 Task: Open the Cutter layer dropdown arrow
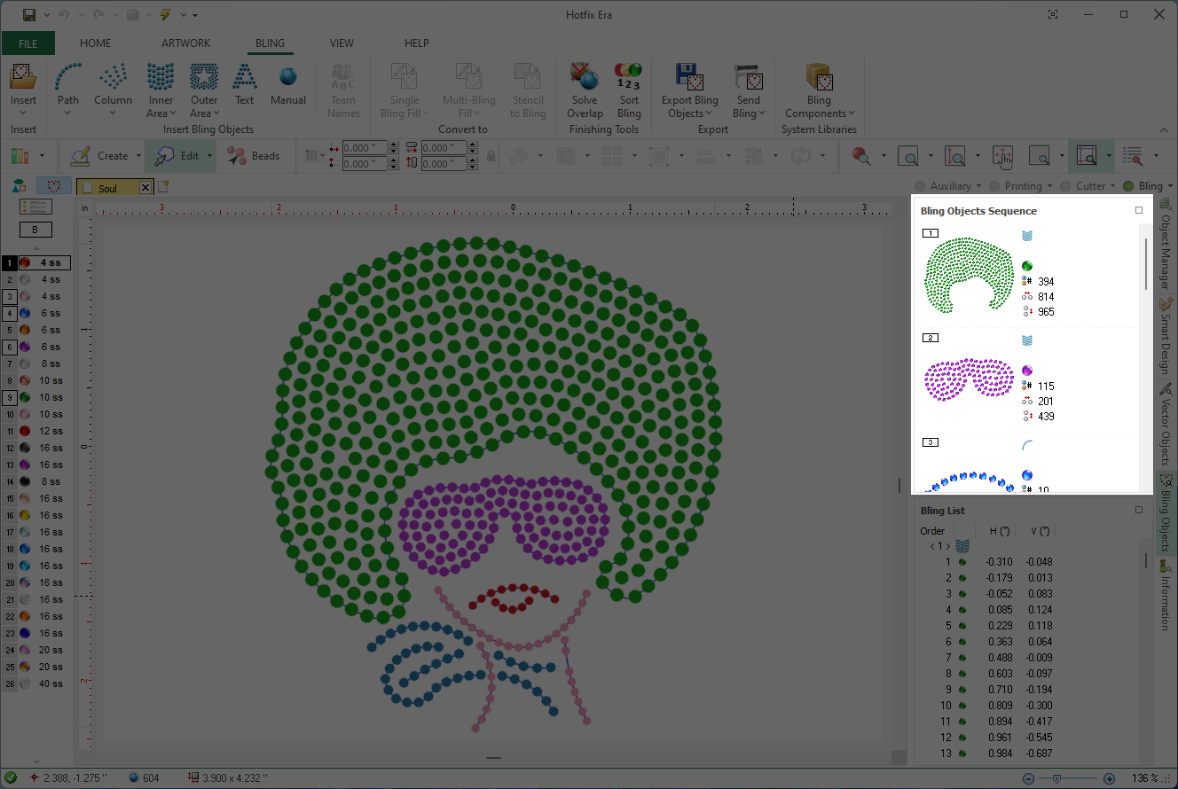coord(1113,186)
